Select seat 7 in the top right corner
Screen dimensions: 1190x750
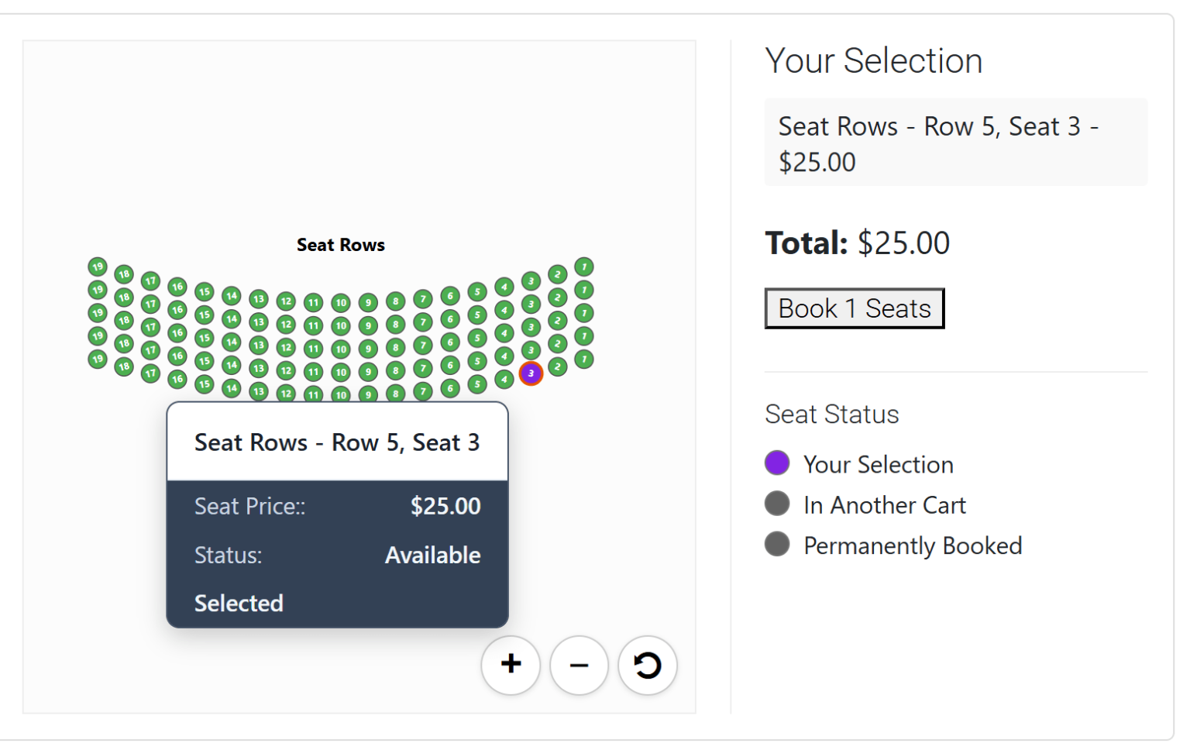(585, 266)
